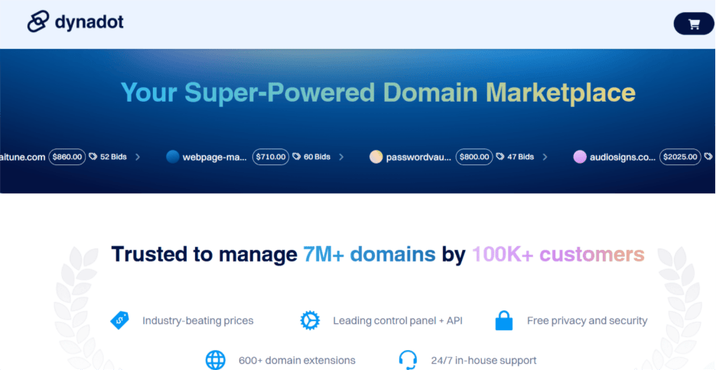Click the $860.00 price badge
The image size is (716, 370).
tap(66, 157)
